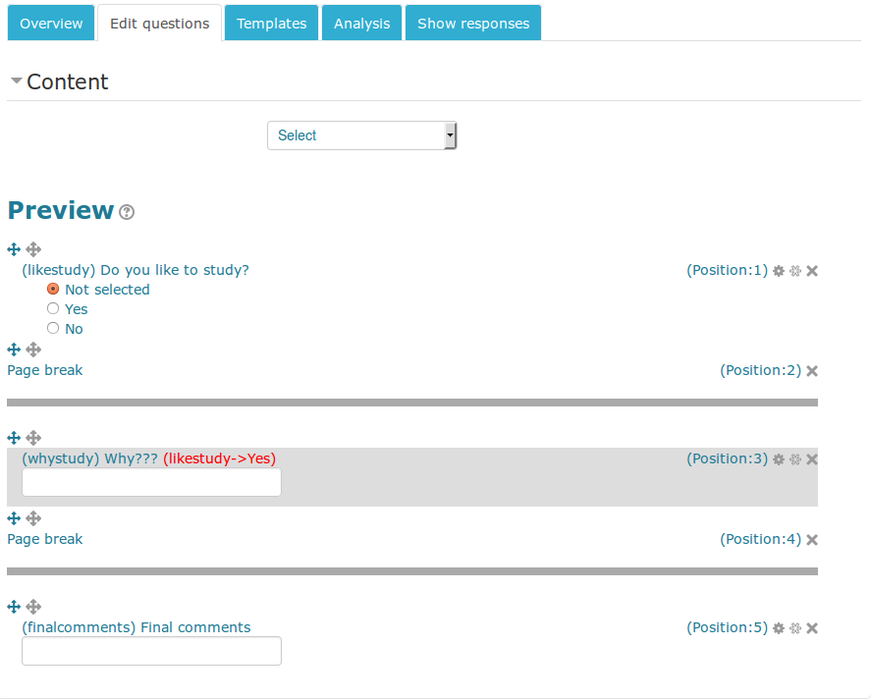Click the 'Preview' heading text
This screenshot has width=871, height=699.
(x=61, y=210)
